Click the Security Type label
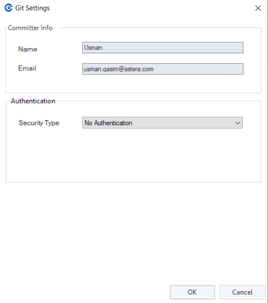 click(x=39, y=123)
